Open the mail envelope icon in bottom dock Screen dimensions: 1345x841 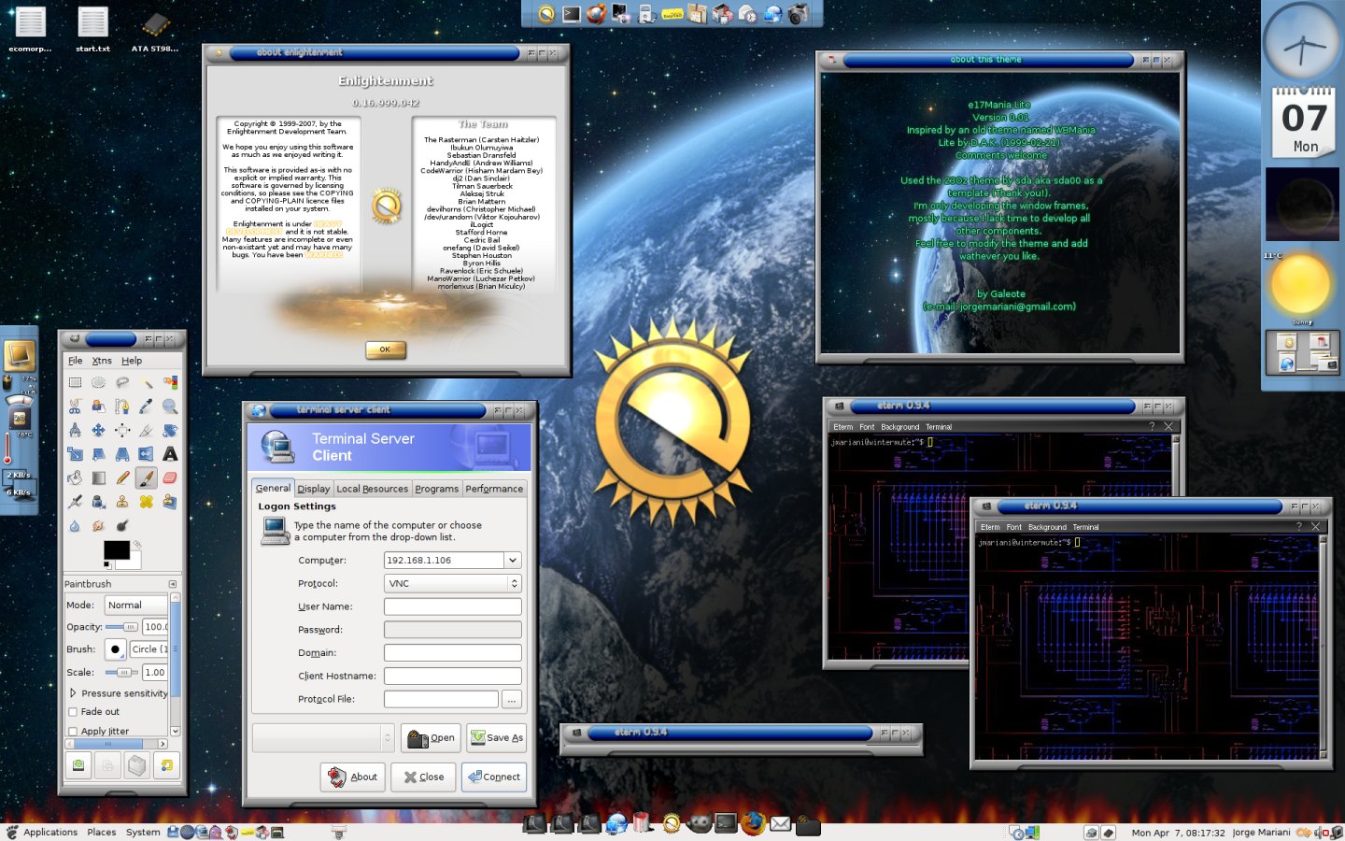(x=781, y=823)
